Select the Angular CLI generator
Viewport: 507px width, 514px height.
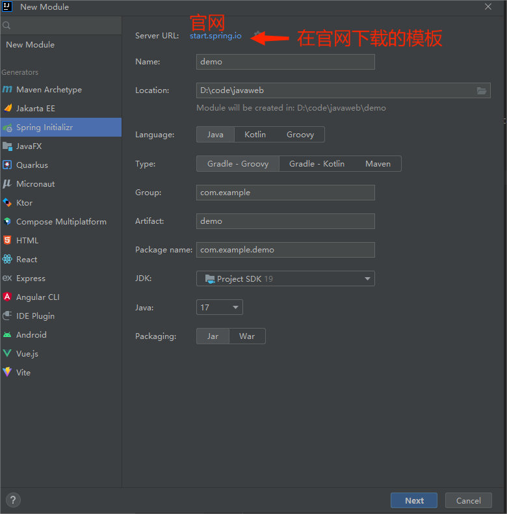coord(61,297)
